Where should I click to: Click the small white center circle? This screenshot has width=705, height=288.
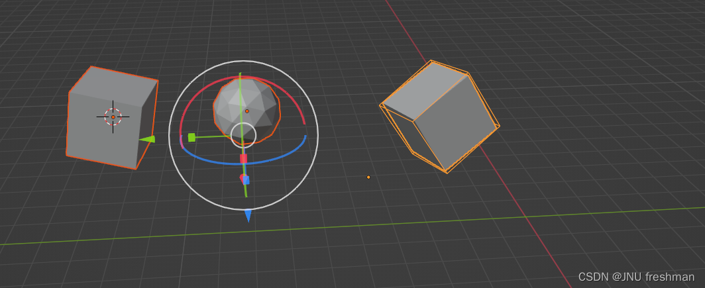pyautogui.click(x=243, y=135)
